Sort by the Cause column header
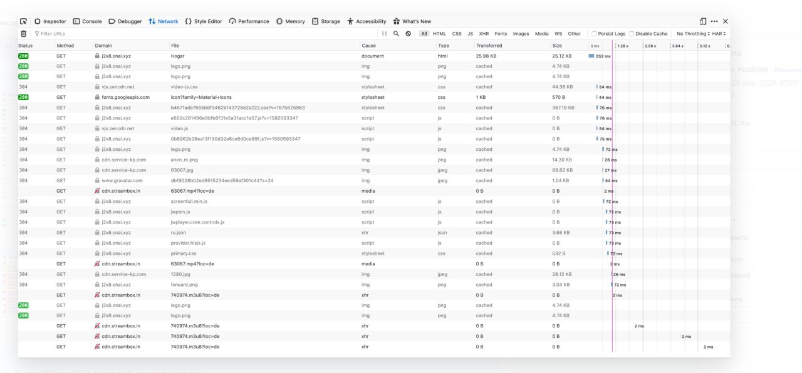The height and width of the screenshot is (373, 802). click(398, 46)
